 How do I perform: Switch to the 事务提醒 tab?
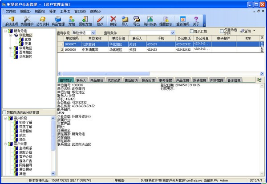166,80
